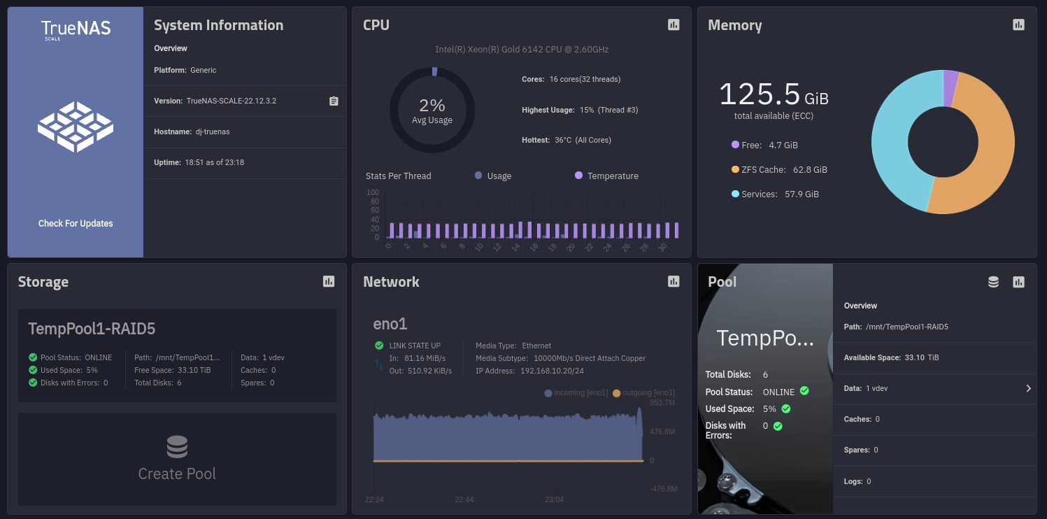Screen dimensions: 1047x519
Task: Toggle incoming [eno1] legend series
Action: point(576,393)
